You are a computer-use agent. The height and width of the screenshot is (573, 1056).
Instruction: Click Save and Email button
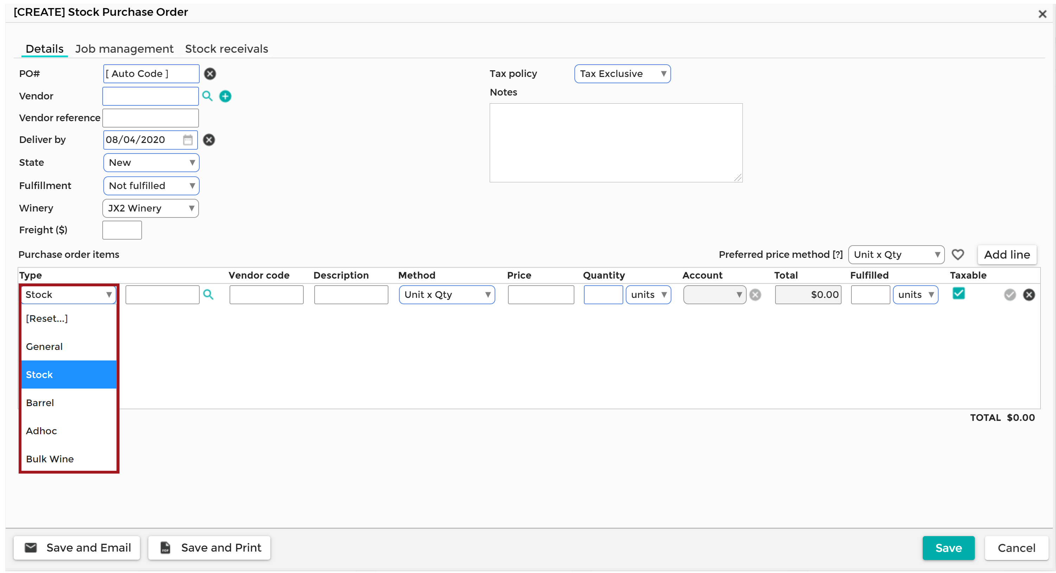[77, 548]
